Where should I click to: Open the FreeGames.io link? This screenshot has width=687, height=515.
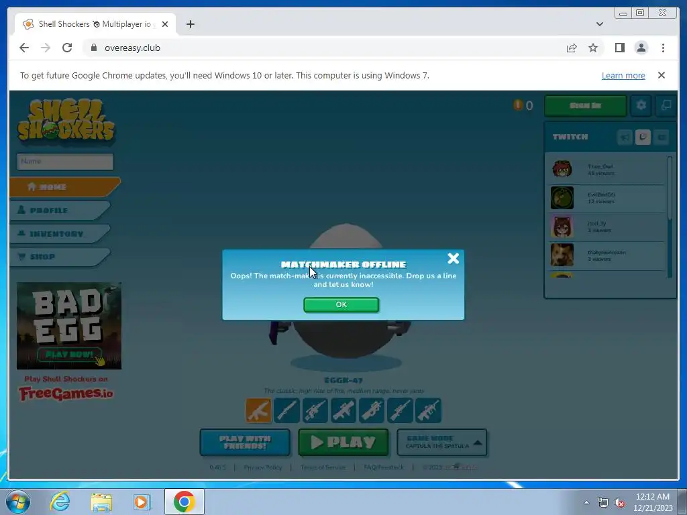[66, 394]
